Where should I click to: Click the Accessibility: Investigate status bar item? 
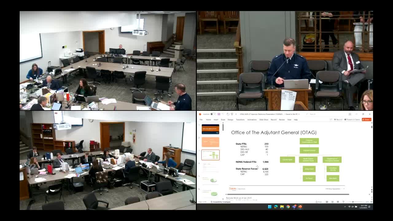[220, 202]
